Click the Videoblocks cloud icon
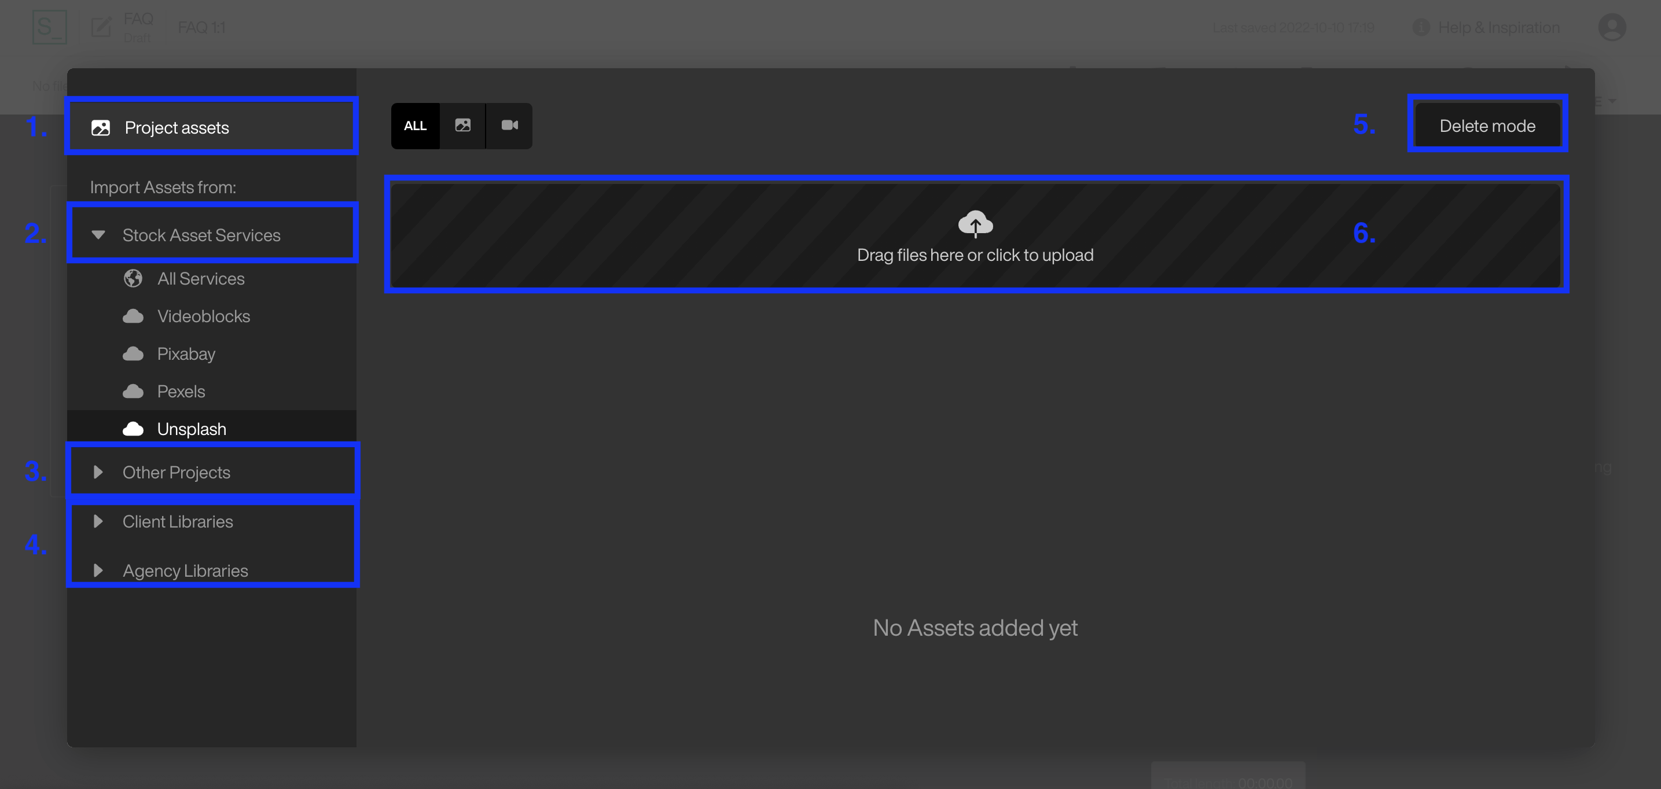The width and height of the screenshot is (1661, 789). coord(133,316)
